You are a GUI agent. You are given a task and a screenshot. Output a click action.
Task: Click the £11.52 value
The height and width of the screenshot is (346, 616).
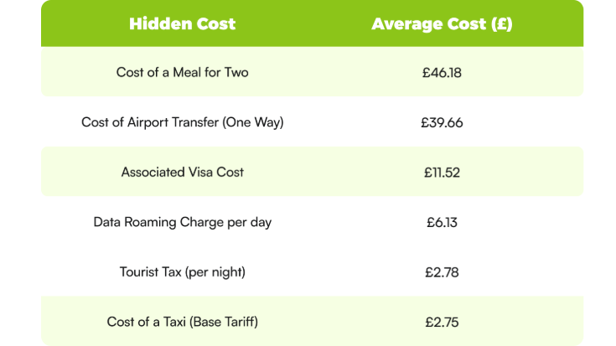[442, 172]
